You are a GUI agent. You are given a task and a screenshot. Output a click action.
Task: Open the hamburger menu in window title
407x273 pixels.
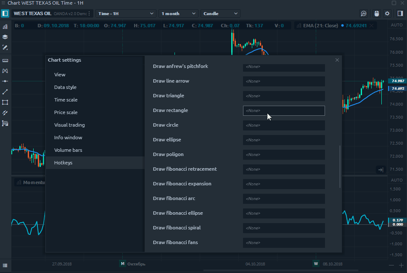coord(3,3)
